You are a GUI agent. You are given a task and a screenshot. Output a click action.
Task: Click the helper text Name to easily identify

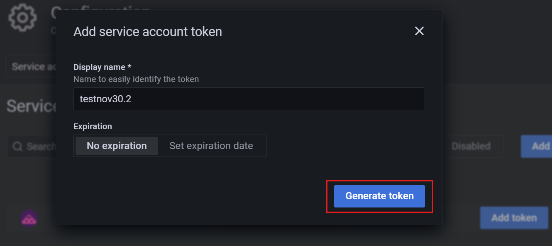point(136,79)
